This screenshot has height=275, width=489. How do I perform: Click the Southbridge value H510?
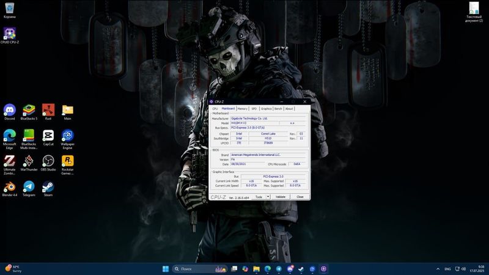(x=268, y=139)
